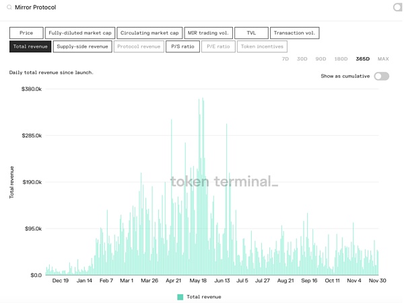This screenshot has width=404, height=303.
Task: Click the P/E ratio button
Action: 218,46
